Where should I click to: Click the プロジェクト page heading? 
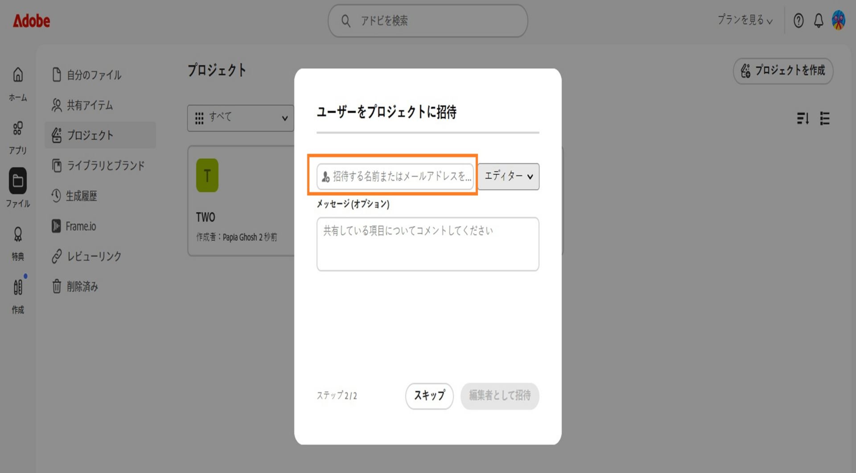point(217,70)
